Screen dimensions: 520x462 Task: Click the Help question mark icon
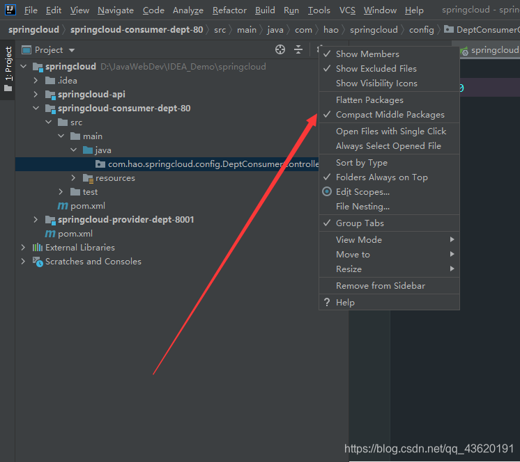coord(327,302)
